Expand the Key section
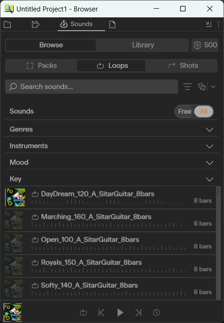Image resolution: width=224 pixels, height=323 pixels. click(x=112, y=179)
